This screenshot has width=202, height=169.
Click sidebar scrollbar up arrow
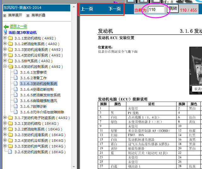pyautogui.click(x=74, y=7)
